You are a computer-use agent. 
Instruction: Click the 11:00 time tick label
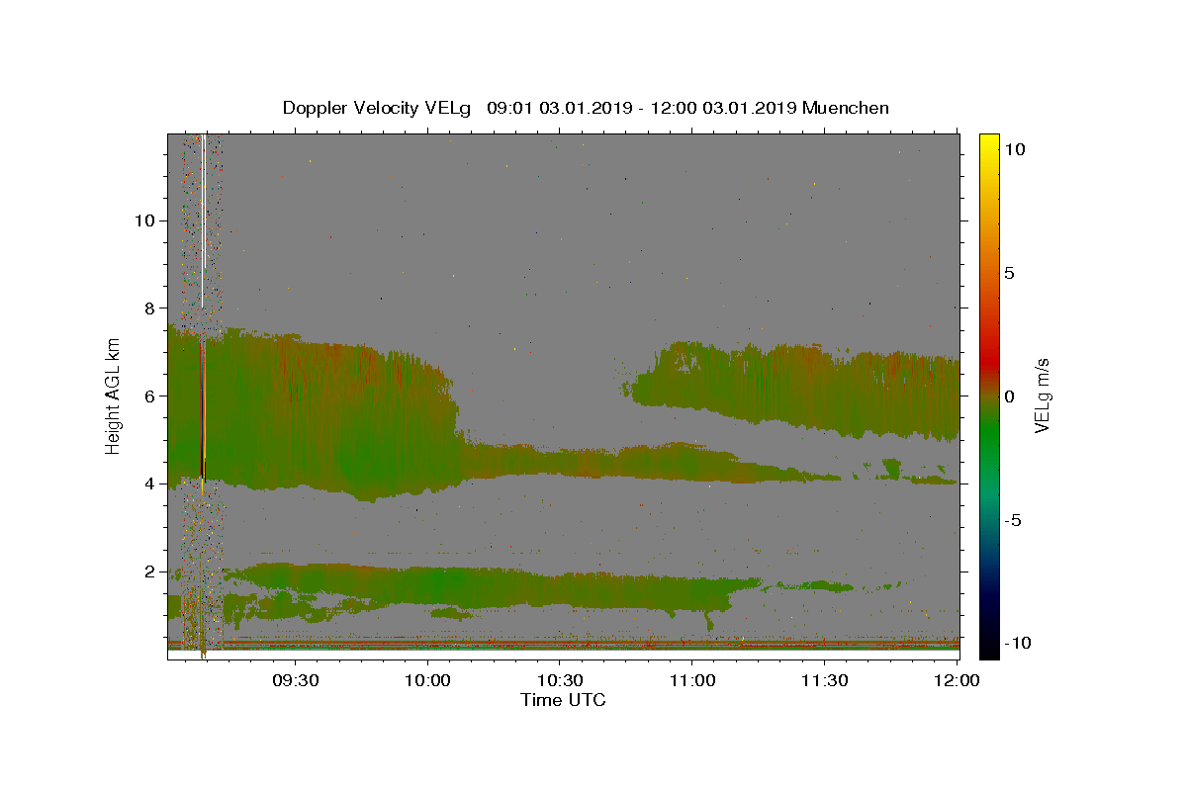pos(691,680)
